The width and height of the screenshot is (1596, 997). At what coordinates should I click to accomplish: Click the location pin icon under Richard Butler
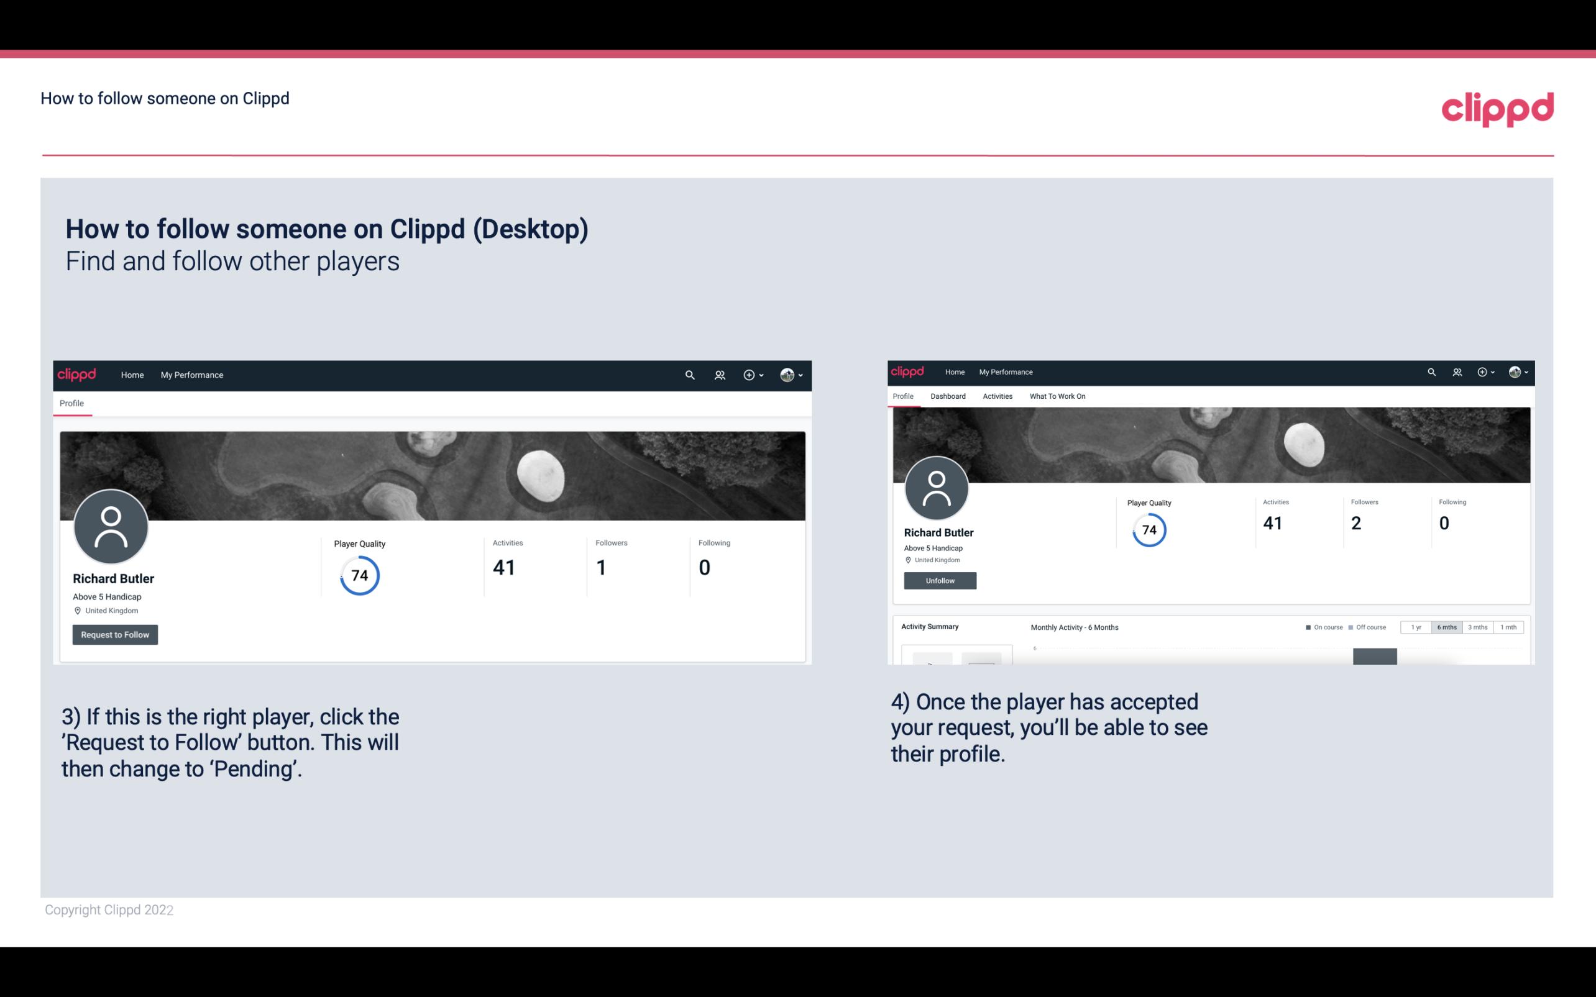77,610
